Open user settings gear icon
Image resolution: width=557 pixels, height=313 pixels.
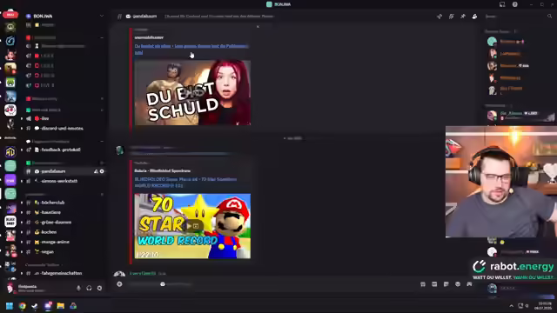click(x=99, y=288)
